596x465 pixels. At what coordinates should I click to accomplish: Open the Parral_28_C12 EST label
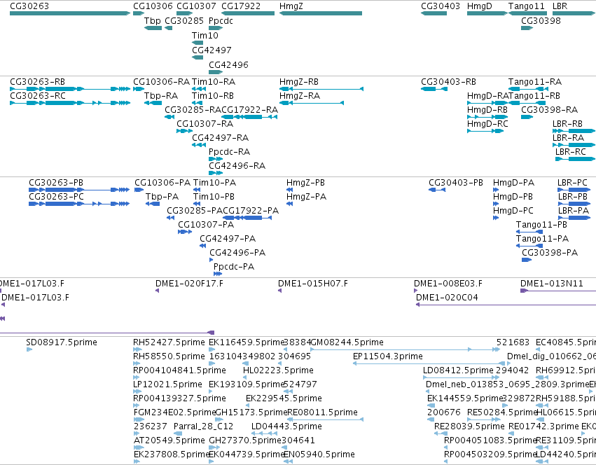point(203,426)
